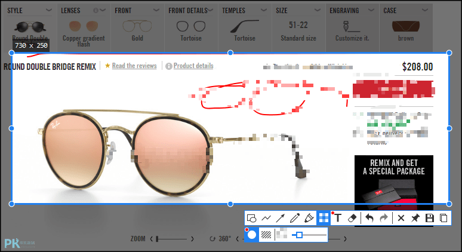Click the 360° rotate left arrow
Screen dimensions: 462x252
238,239
